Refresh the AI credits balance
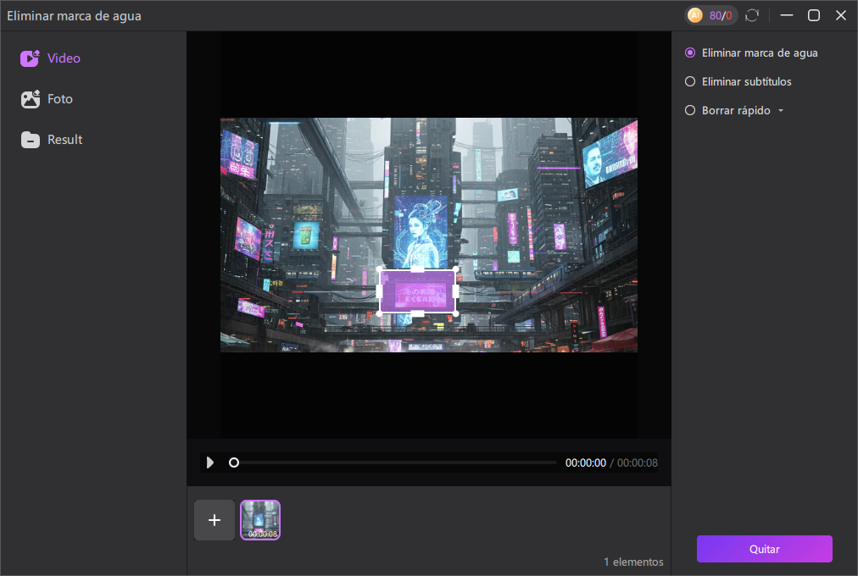Image resolution: width=858 pixels, height=576 pixels. (x=751, y=15)
